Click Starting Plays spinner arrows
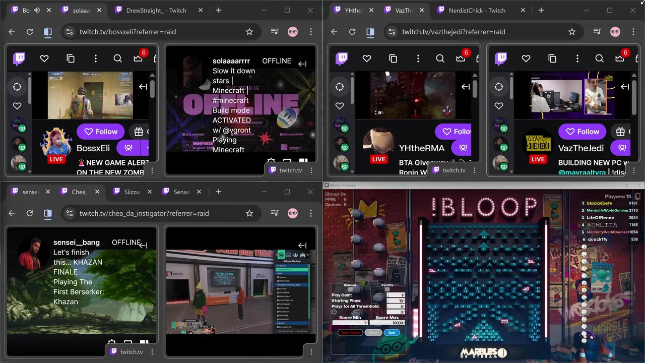The width and height of the screenshot is (645, 363). (x=404, y=301)
